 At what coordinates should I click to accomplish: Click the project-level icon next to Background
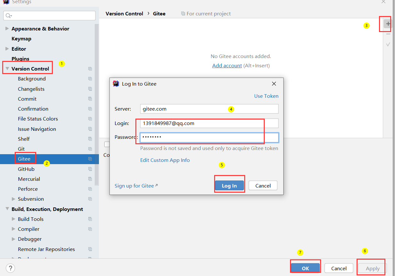tap(90, 79)
